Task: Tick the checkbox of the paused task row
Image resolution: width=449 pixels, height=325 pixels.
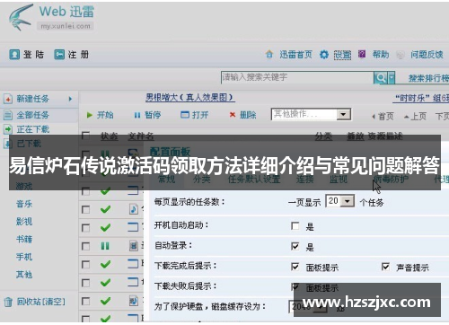Action: [x=85, y=246]
